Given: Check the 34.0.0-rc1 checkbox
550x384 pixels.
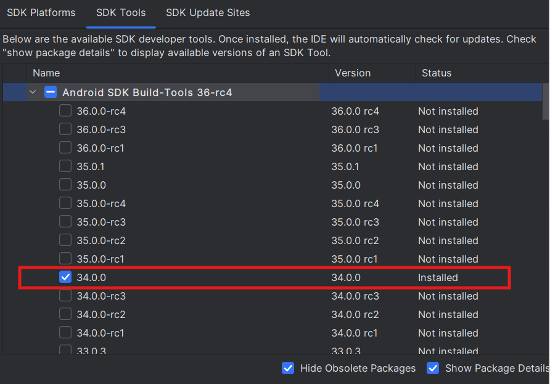Looking at the screenshot, I should (x=65, y=333).
